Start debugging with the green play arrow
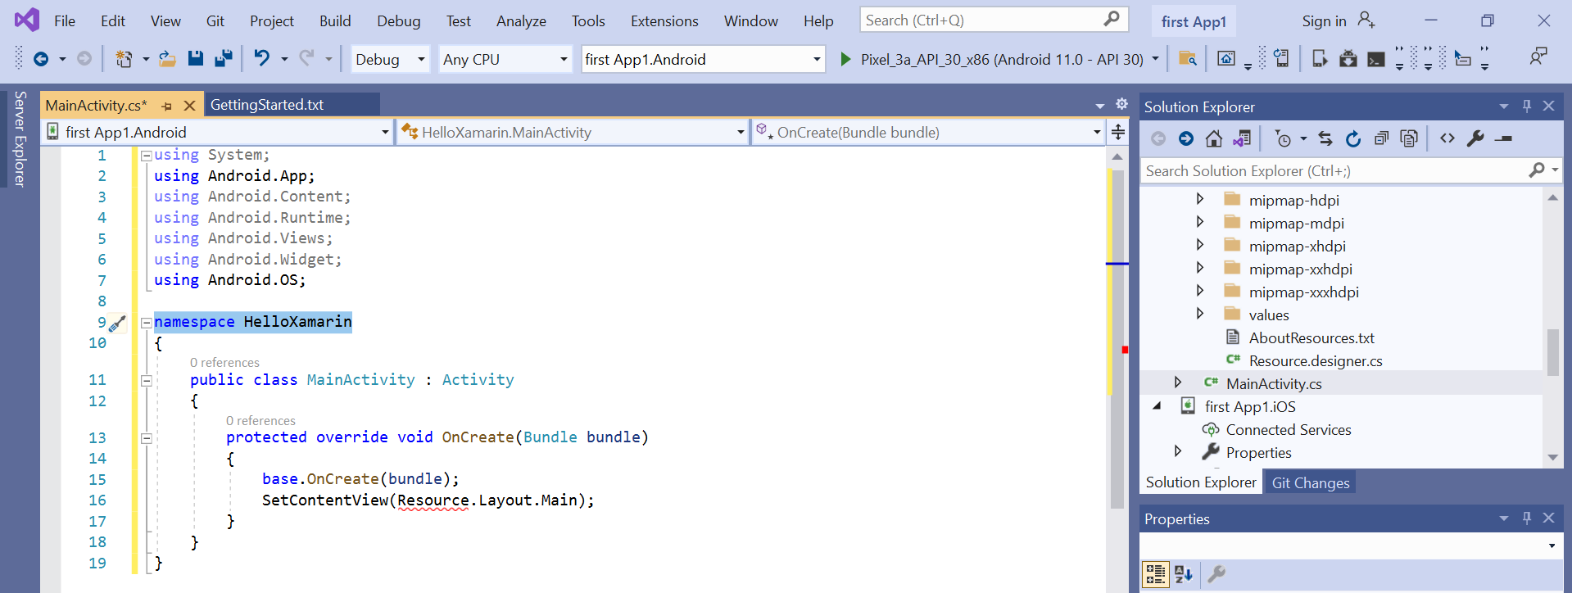The height and width of the screenshot is (593, 1572). tap(845, 59)
